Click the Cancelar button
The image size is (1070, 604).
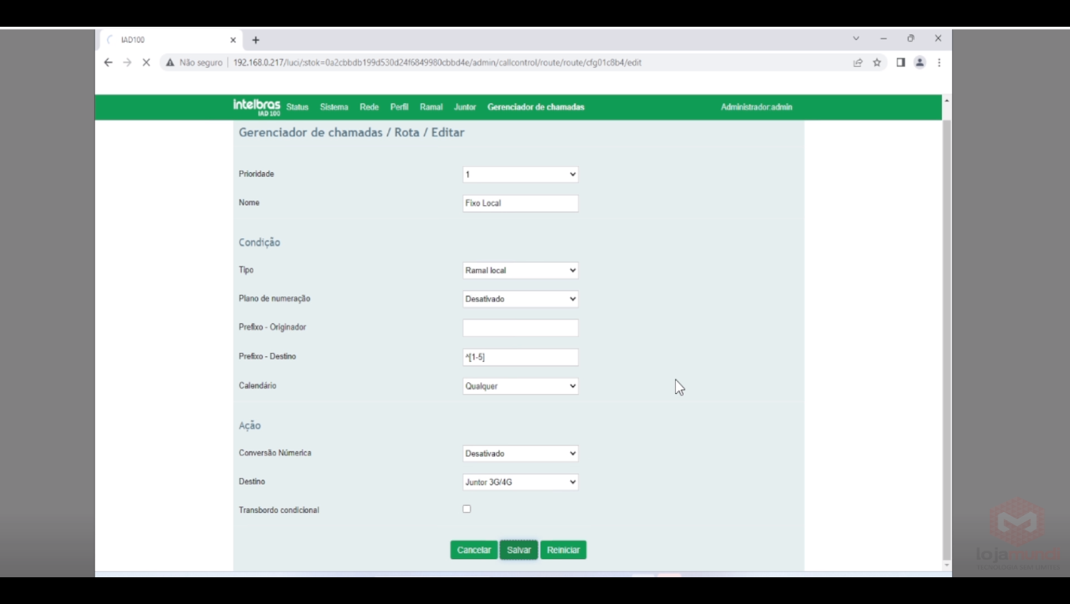click(x=474, y=550)
